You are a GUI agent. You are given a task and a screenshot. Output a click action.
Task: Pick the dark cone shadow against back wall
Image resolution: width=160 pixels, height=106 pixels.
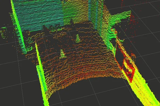coord(72,22)
